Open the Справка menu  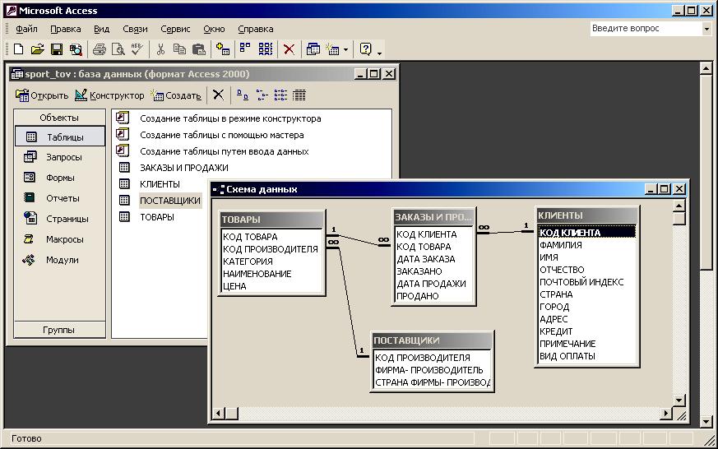pyautogui.click(x=256, y=29)
